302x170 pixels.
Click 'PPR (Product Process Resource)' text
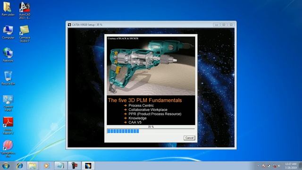click(155, 114)
